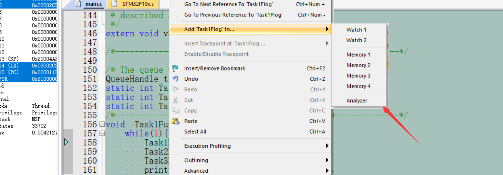This screenshot has height=175, width=503.
Task: Click the STM32F10x.s file tab icon
Action: coord(114,4)
